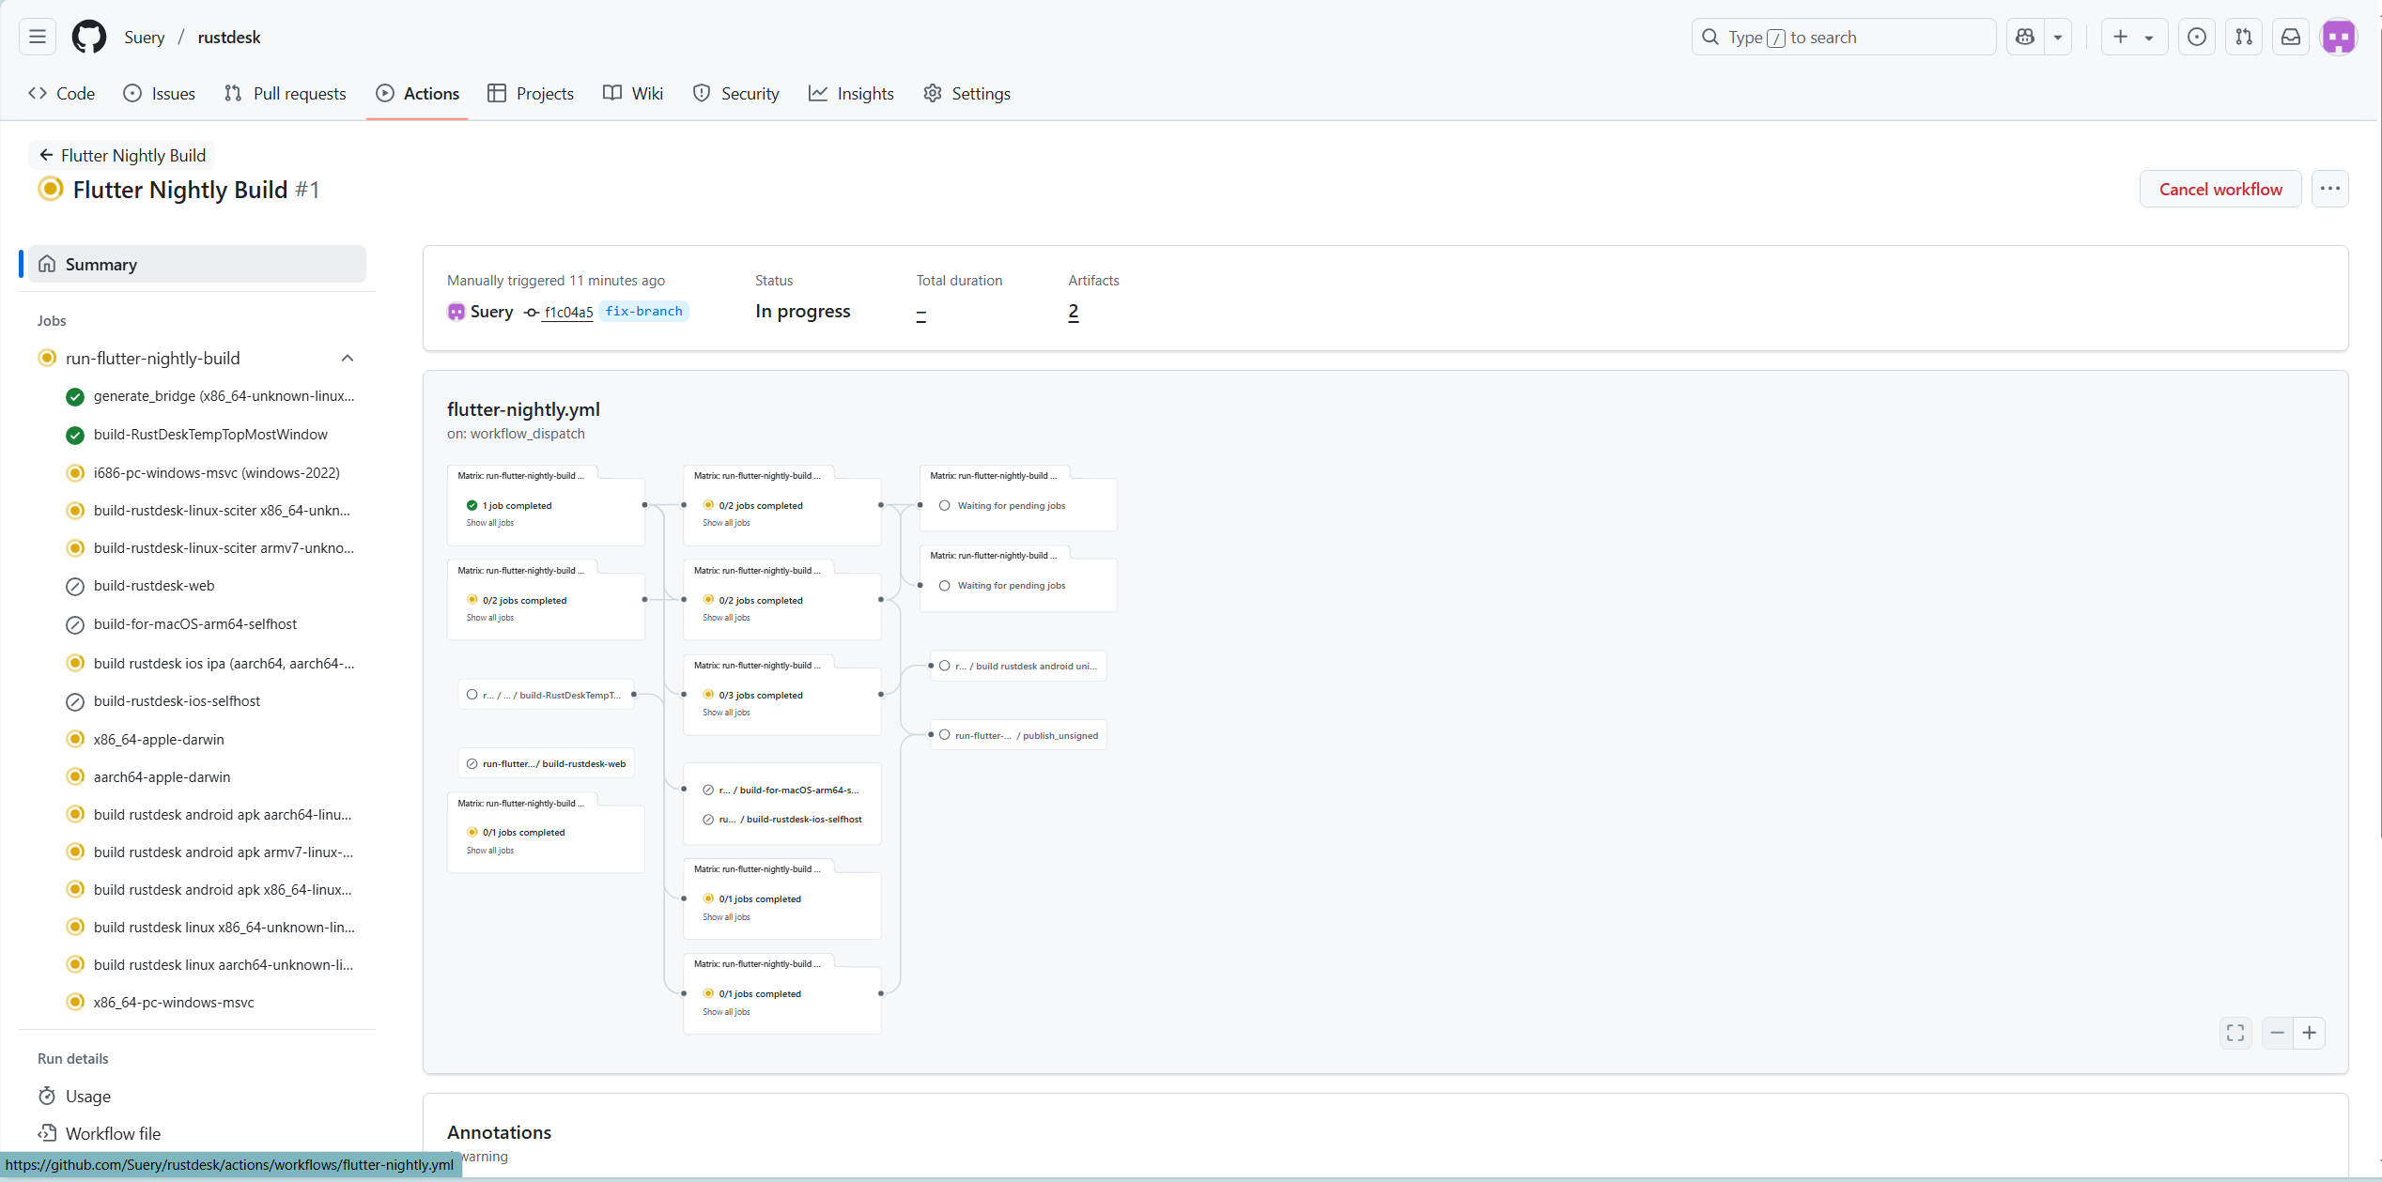
Task: Select Summary in the sidebar
Action: (x=197, y=264)
